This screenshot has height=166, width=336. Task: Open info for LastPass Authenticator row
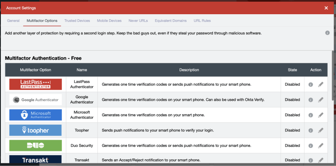(x=311, y=84)
